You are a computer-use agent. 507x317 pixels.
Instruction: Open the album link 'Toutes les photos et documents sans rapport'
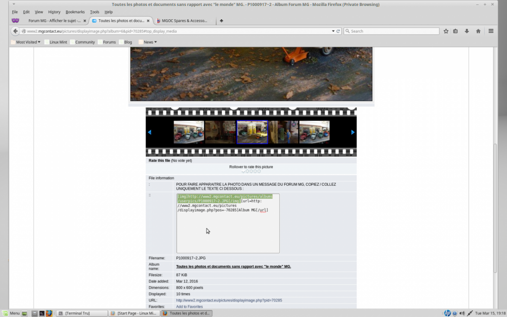pyautogui.click(x=234, y=266)
